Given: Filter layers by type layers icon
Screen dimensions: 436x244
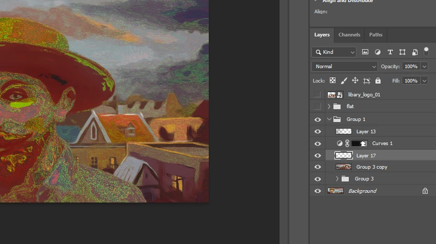Looking at the screenshot, I should pyautogui.click(x=390, y=52).
